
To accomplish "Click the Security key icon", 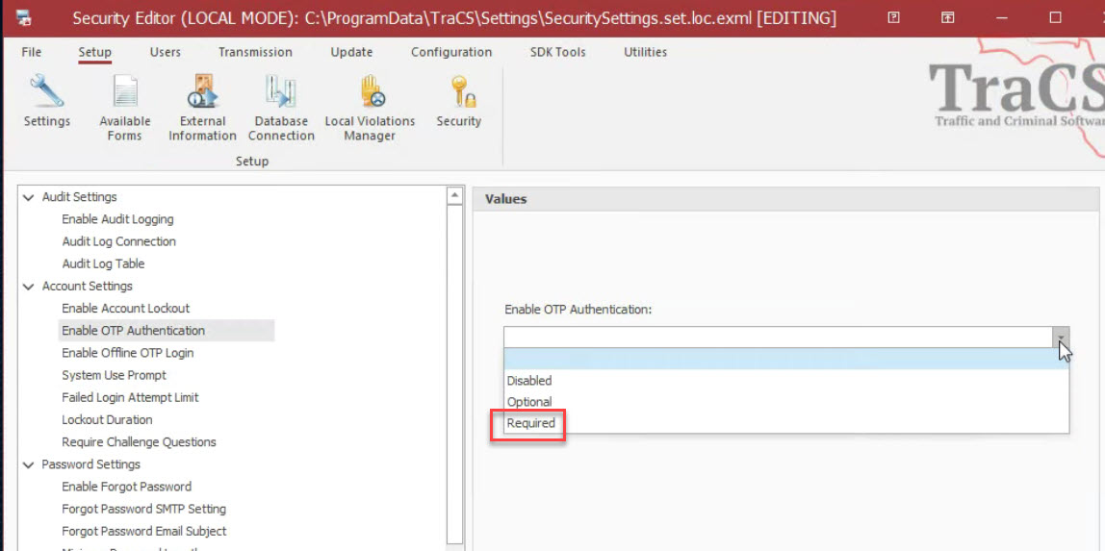I will [x=458, y=93].
